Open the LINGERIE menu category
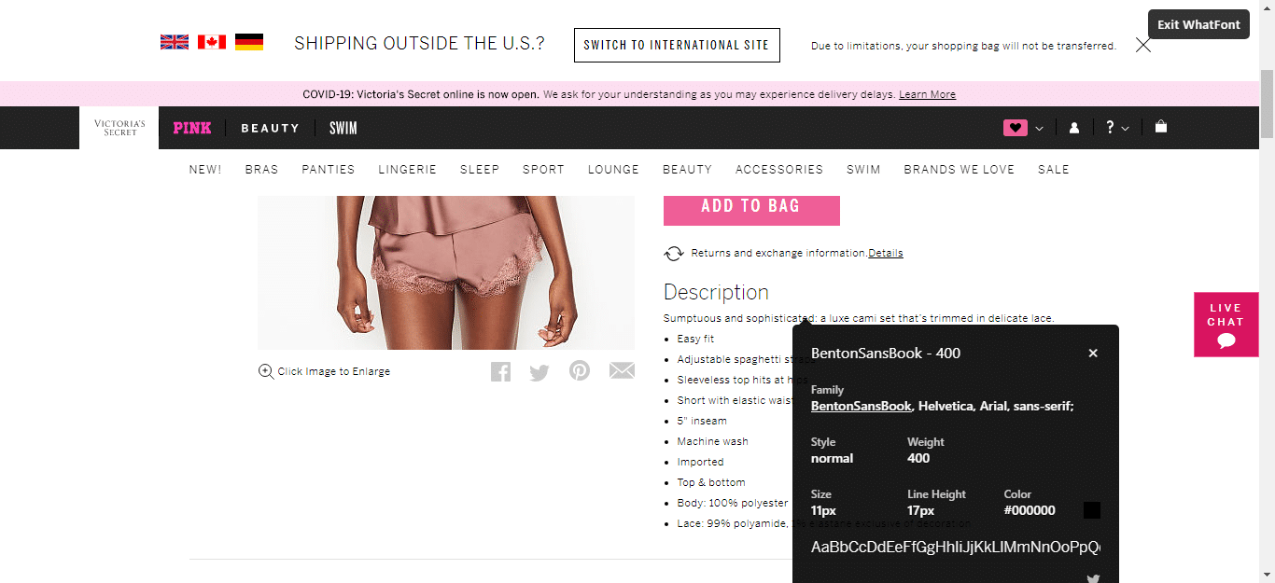The height and width of the screenshot is (583, 1275). pyautogui.click(x=408, y=170)
